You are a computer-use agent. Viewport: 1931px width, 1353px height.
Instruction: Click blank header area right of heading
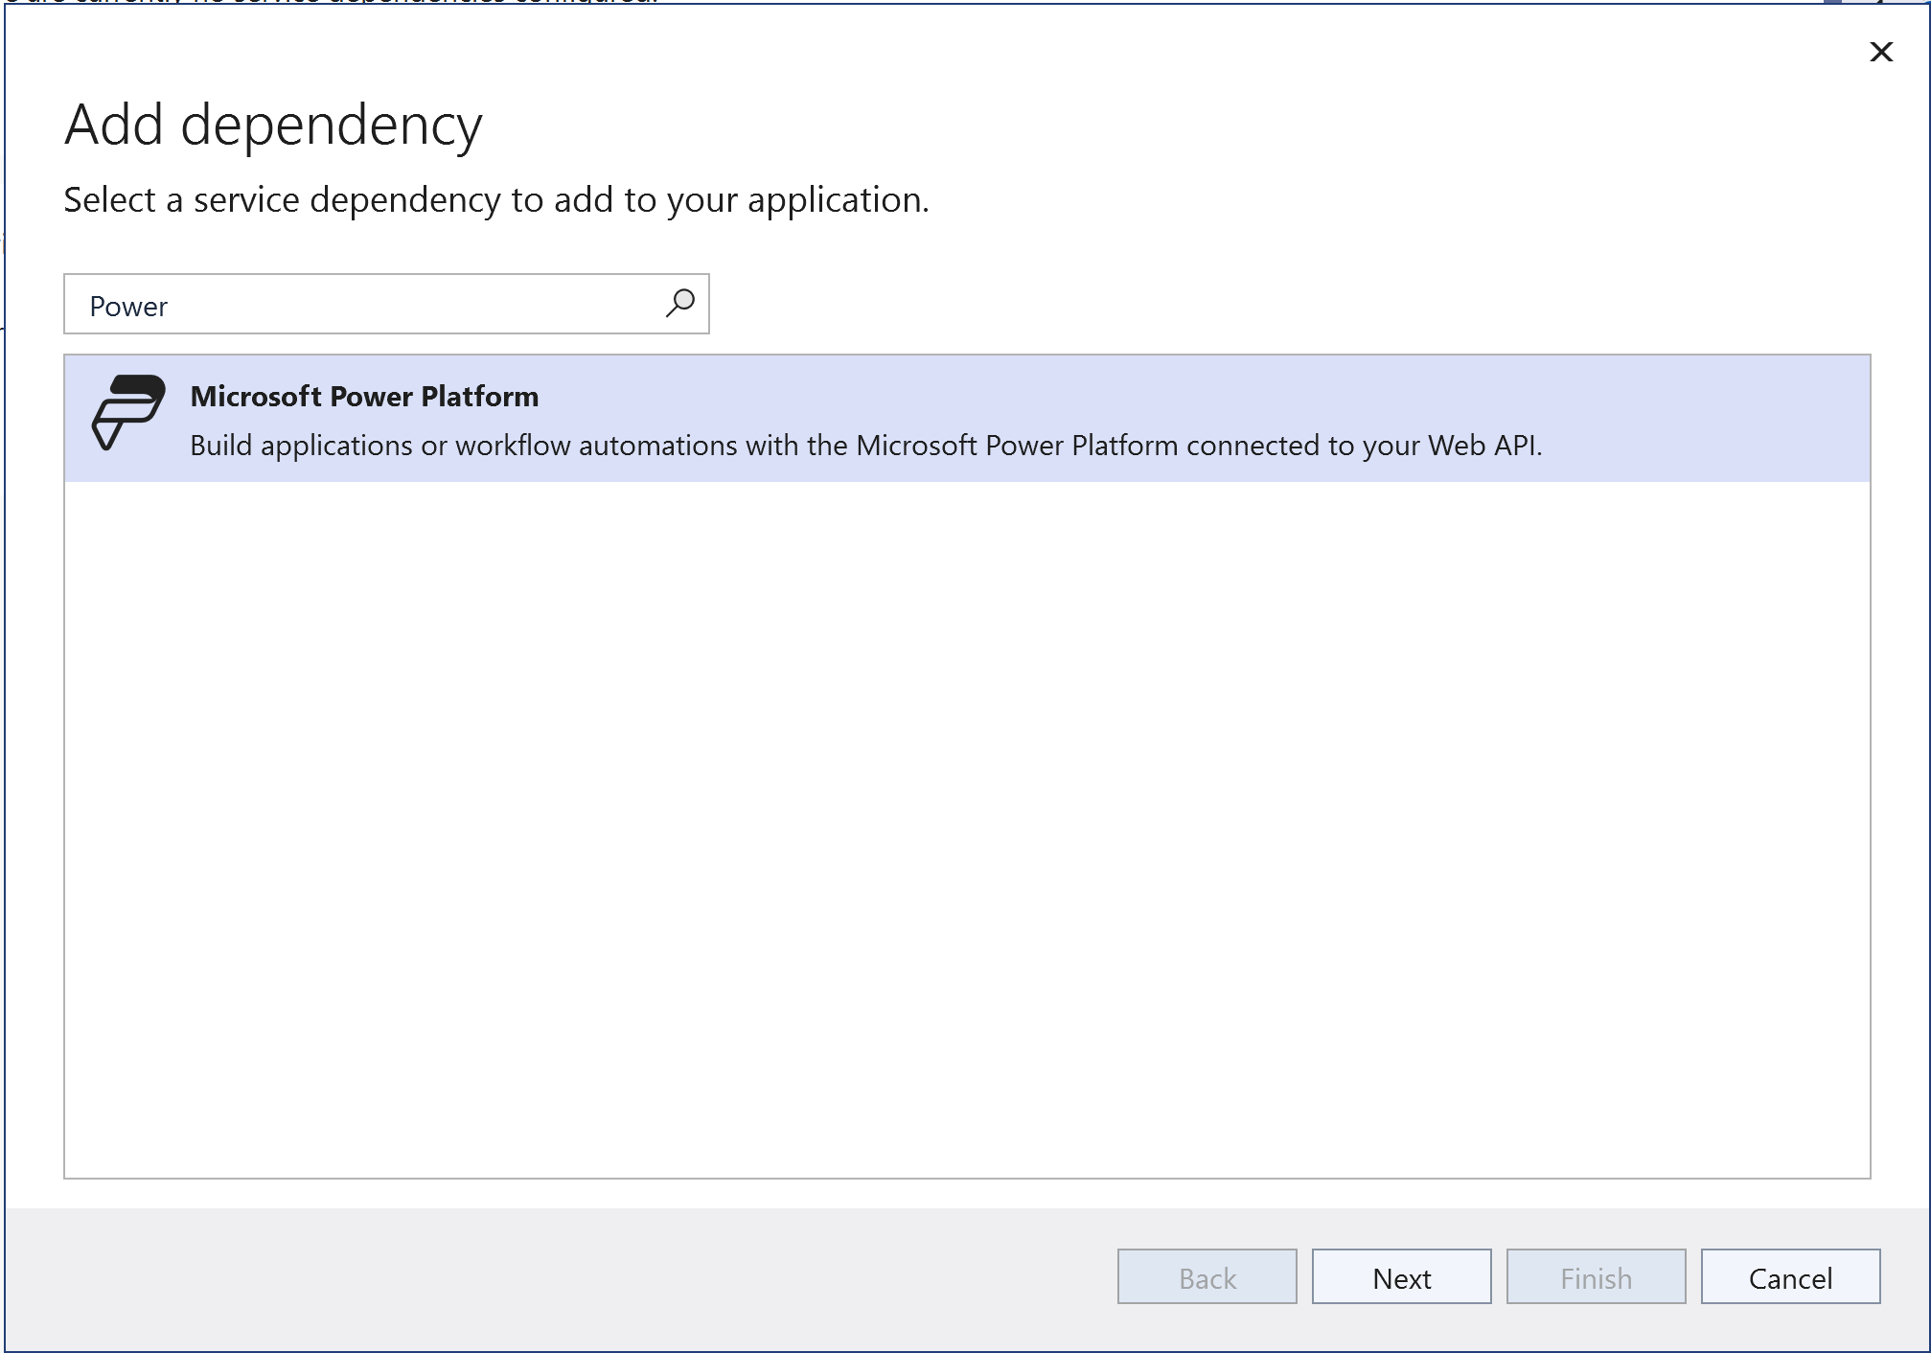(x=1150, y=125)
